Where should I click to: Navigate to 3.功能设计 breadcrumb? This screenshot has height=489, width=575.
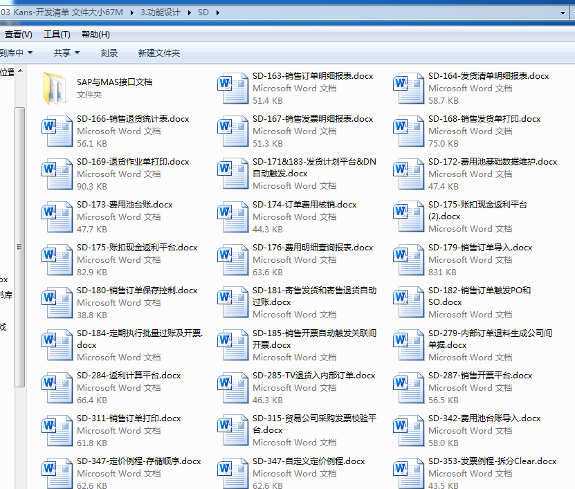[x=161, y=12]
